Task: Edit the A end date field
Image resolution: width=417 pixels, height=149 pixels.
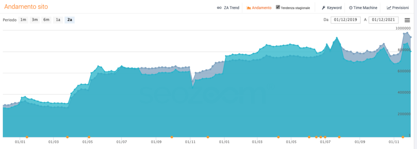Action: click(384, 20)
